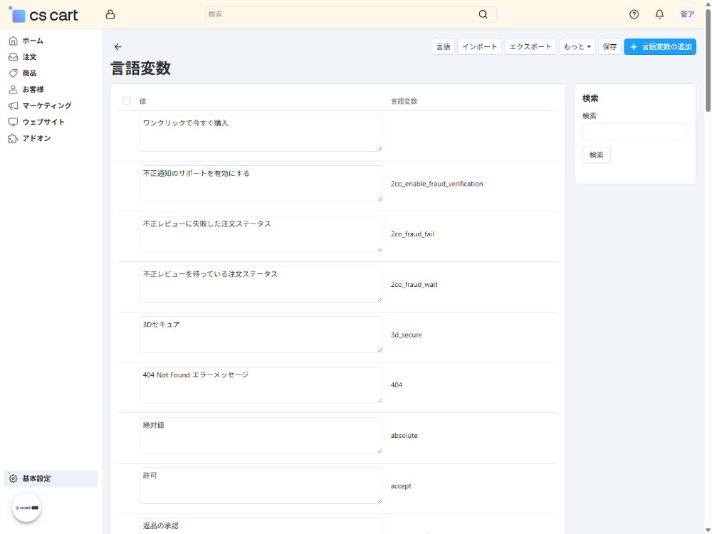Select the マーケティング icon in the sidebar

[12, 105]
